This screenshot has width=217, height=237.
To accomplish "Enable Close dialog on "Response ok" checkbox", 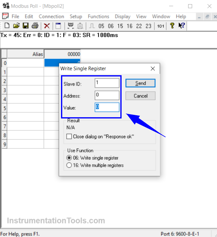I will point(69,136).
